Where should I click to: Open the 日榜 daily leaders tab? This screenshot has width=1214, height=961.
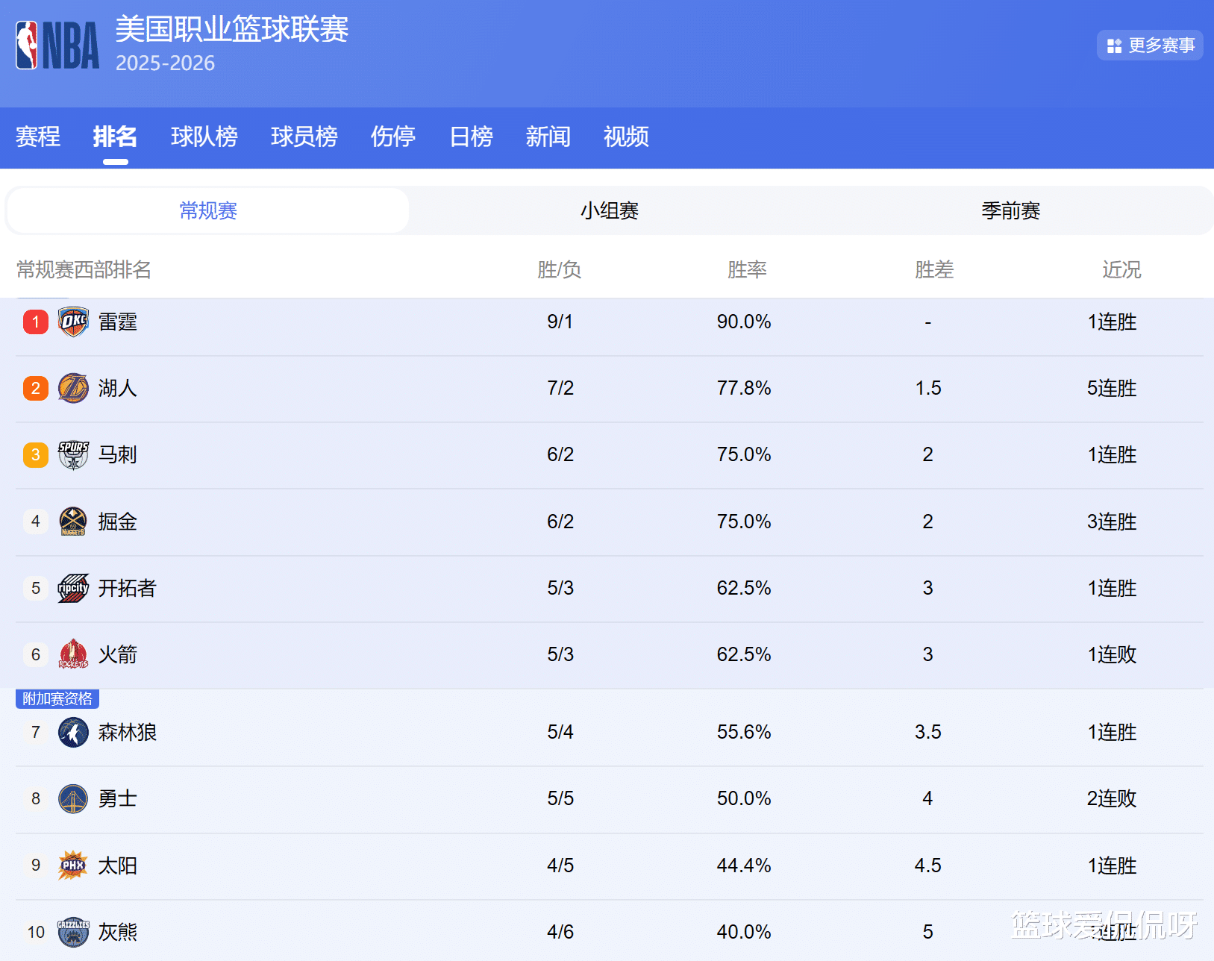pyautogui.click(x=471, y=137)
